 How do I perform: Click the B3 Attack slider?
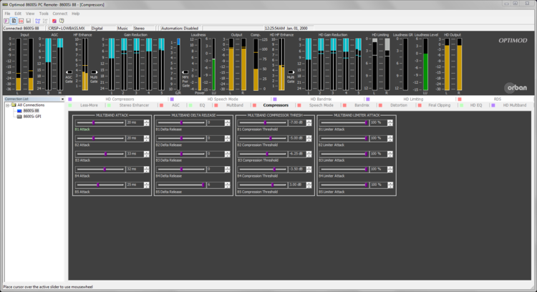(105, 154)
